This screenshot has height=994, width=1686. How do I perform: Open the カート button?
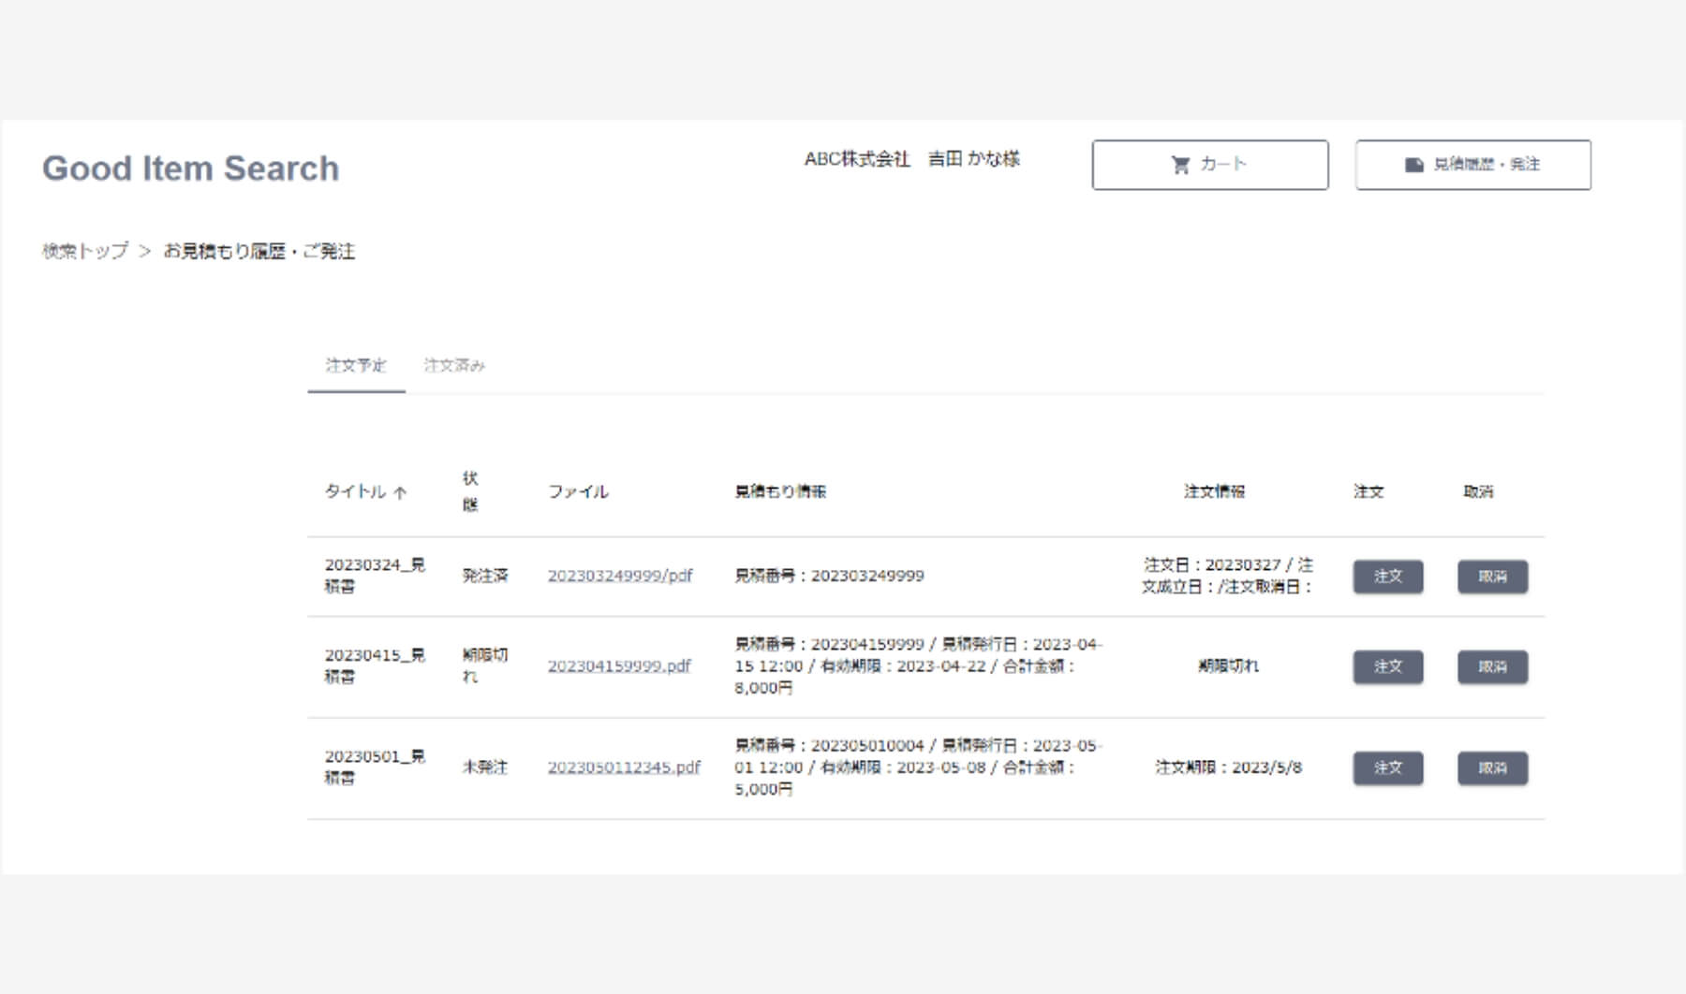click(1209, 165)
